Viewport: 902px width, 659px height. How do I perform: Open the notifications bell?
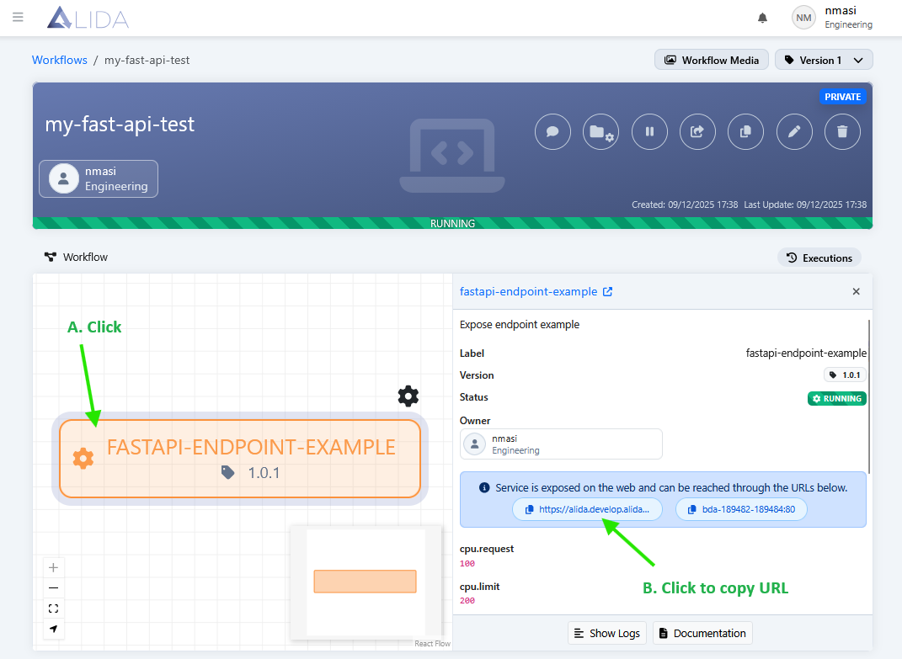click(762, 18)
